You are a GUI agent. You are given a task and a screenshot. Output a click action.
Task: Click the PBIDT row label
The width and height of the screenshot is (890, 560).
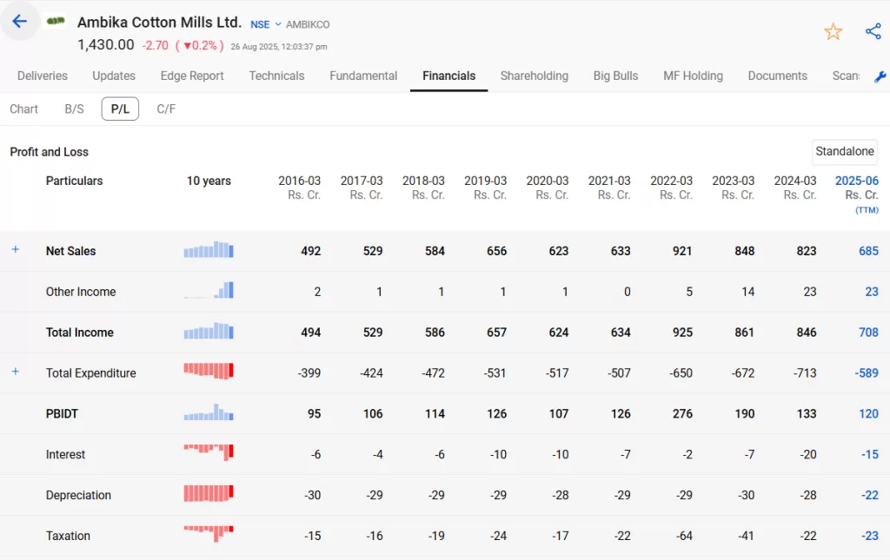(62, 414)
